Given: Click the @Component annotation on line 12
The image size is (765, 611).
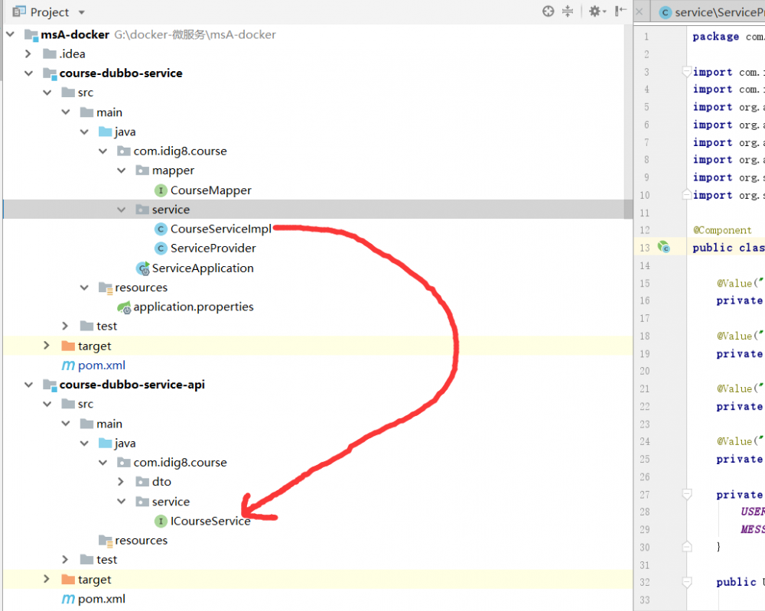Looking at the screenshot, I should [722, 230].
